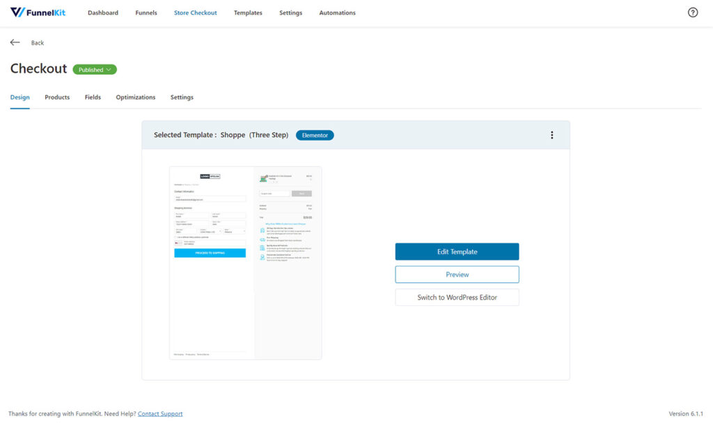Click the Selected Template : Shoppe (Three Step) label

[221, 135]
